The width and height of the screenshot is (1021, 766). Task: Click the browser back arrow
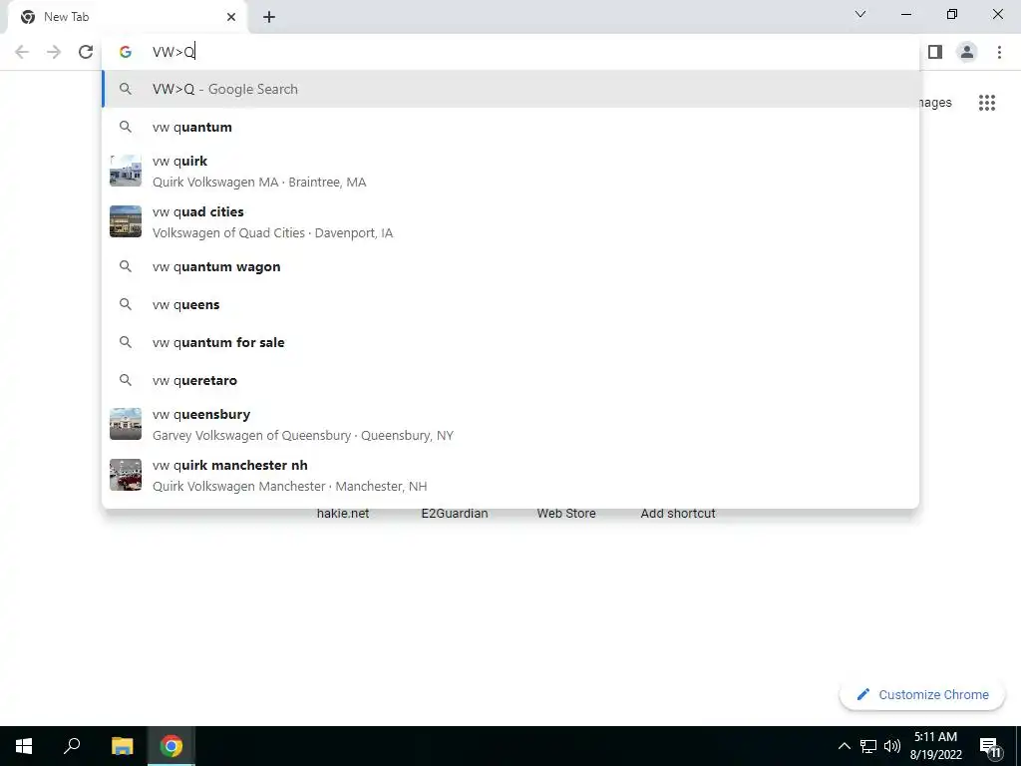[x=22, y=52]
